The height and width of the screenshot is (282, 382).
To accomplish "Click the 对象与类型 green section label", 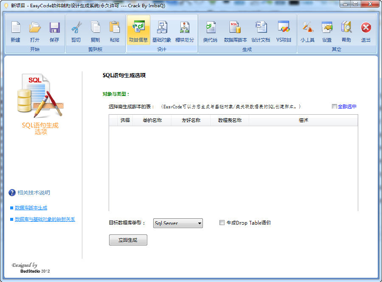I will tap(116, 94).
